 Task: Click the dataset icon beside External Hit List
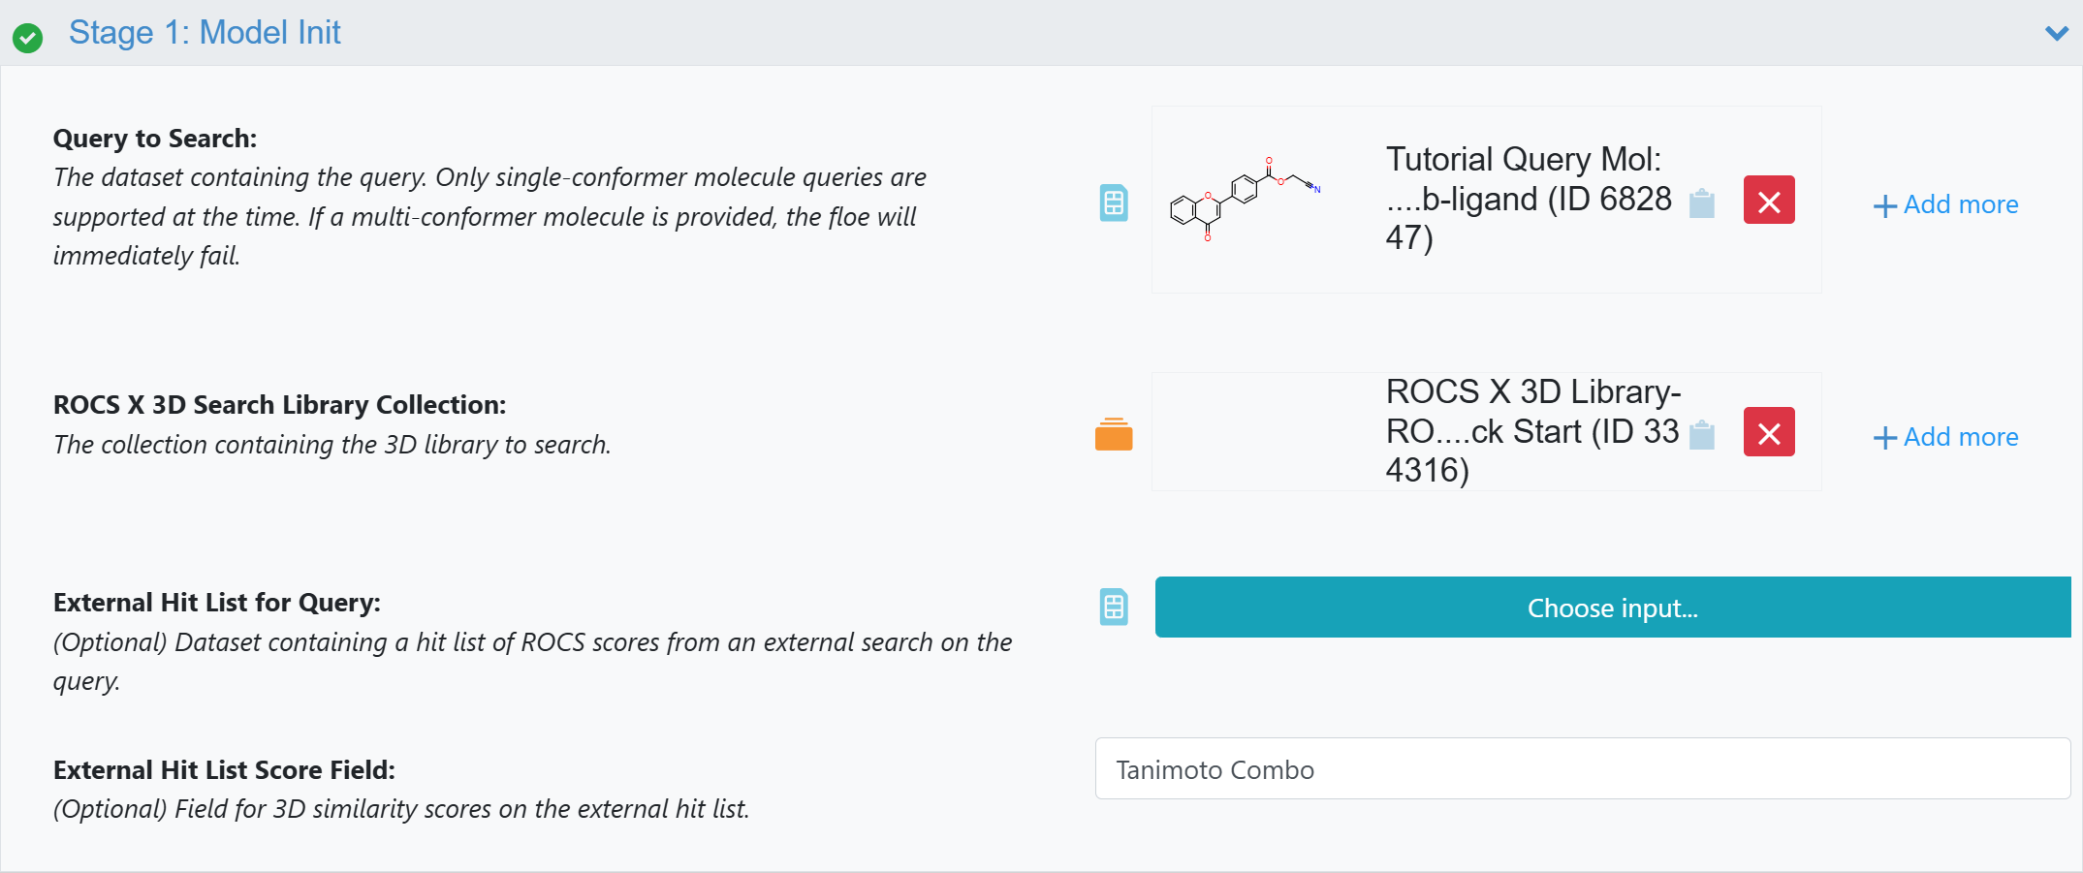(x=1114, y=608)
